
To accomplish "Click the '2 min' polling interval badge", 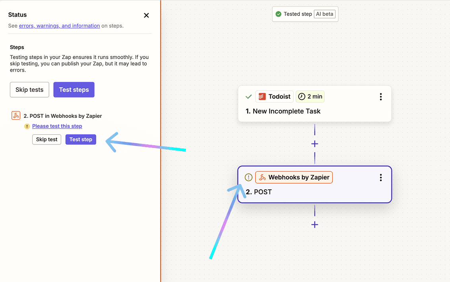I will tap(310, 97).
